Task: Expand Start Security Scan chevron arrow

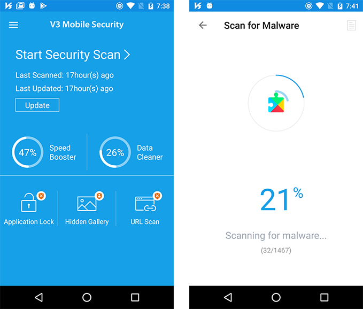Action: coord(127,55)
